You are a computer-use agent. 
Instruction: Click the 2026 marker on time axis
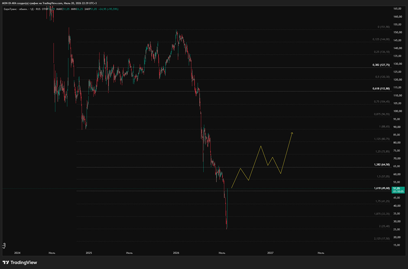tap(176, 253)
